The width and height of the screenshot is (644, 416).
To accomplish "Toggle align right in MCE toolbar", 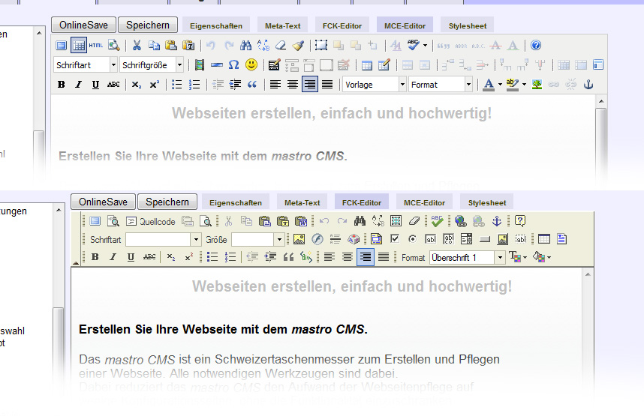I will 310,85.
